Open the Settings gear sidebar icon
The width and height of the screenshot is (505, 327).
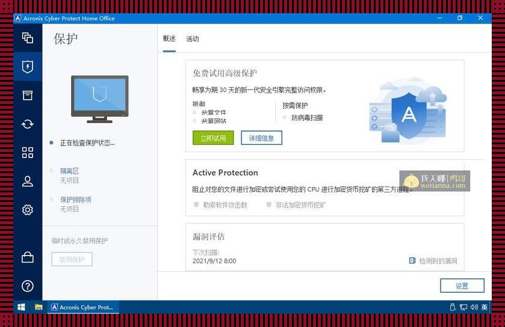pos(28,210)
